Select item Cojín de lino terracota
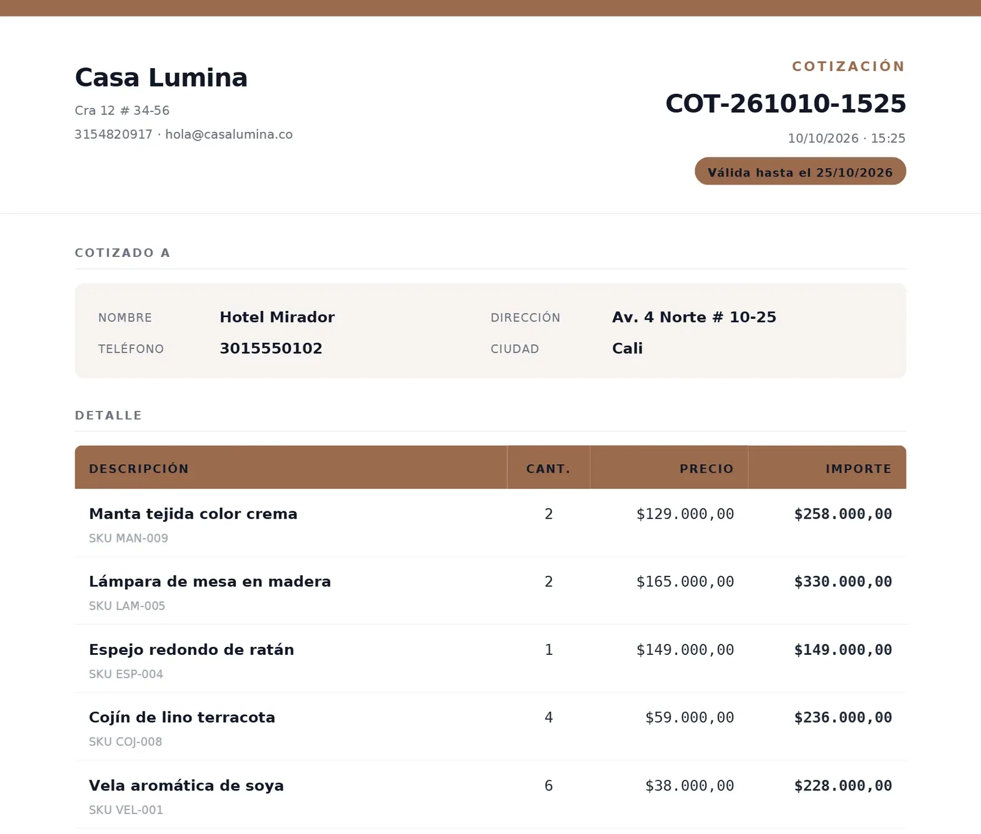 click(182, 717)
